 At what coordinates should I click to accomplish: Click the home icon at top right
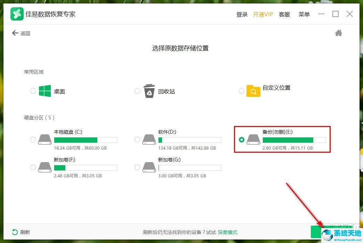338,33
